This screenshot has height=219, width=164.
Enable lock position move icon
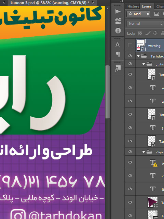click(155, 33)
